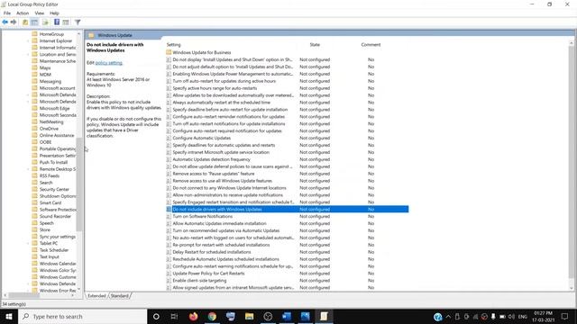Click the Export List toolbar icon
Screen dimensions: 577x324
point(45,22)
